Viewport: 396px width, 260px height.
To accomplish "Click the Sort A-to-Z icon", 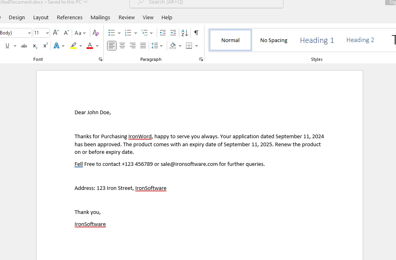I will click(184, 33).
